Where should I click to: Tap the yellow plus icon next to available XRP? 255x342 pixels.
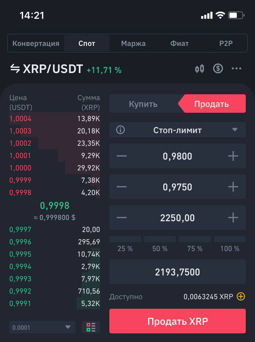point(241,297)
